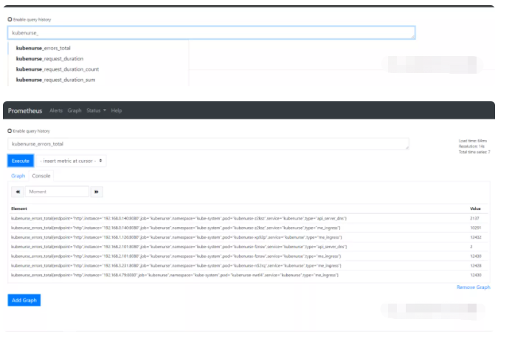Viewport: 526px width, 339px height.
Task: Click the Element column header
Action: point(19,209)
